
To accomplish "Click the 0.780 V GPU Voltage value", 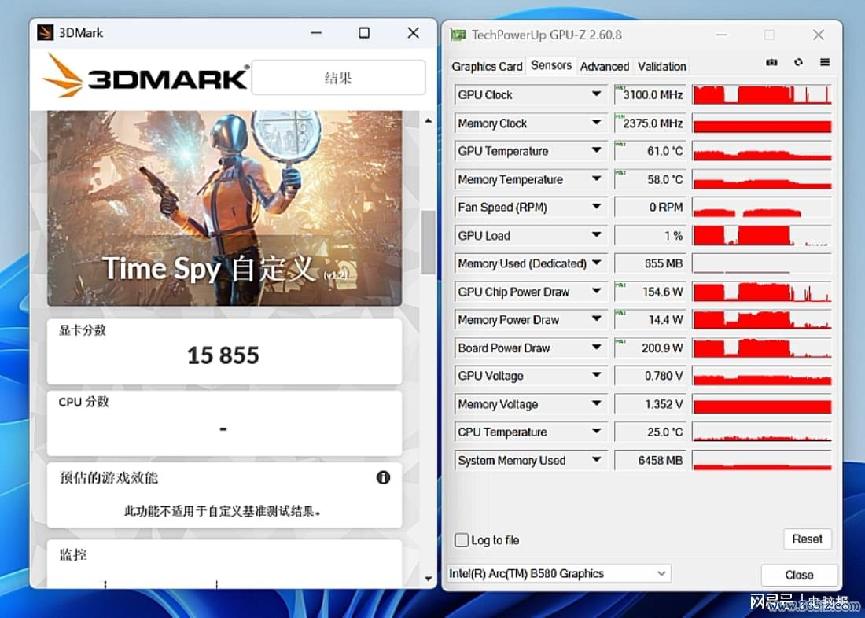I will 664,376.
